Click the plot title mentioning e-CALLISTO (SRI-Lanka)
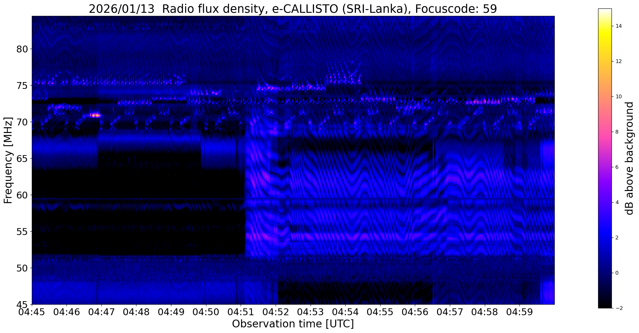The image size is (639, 333). [293, 9]
